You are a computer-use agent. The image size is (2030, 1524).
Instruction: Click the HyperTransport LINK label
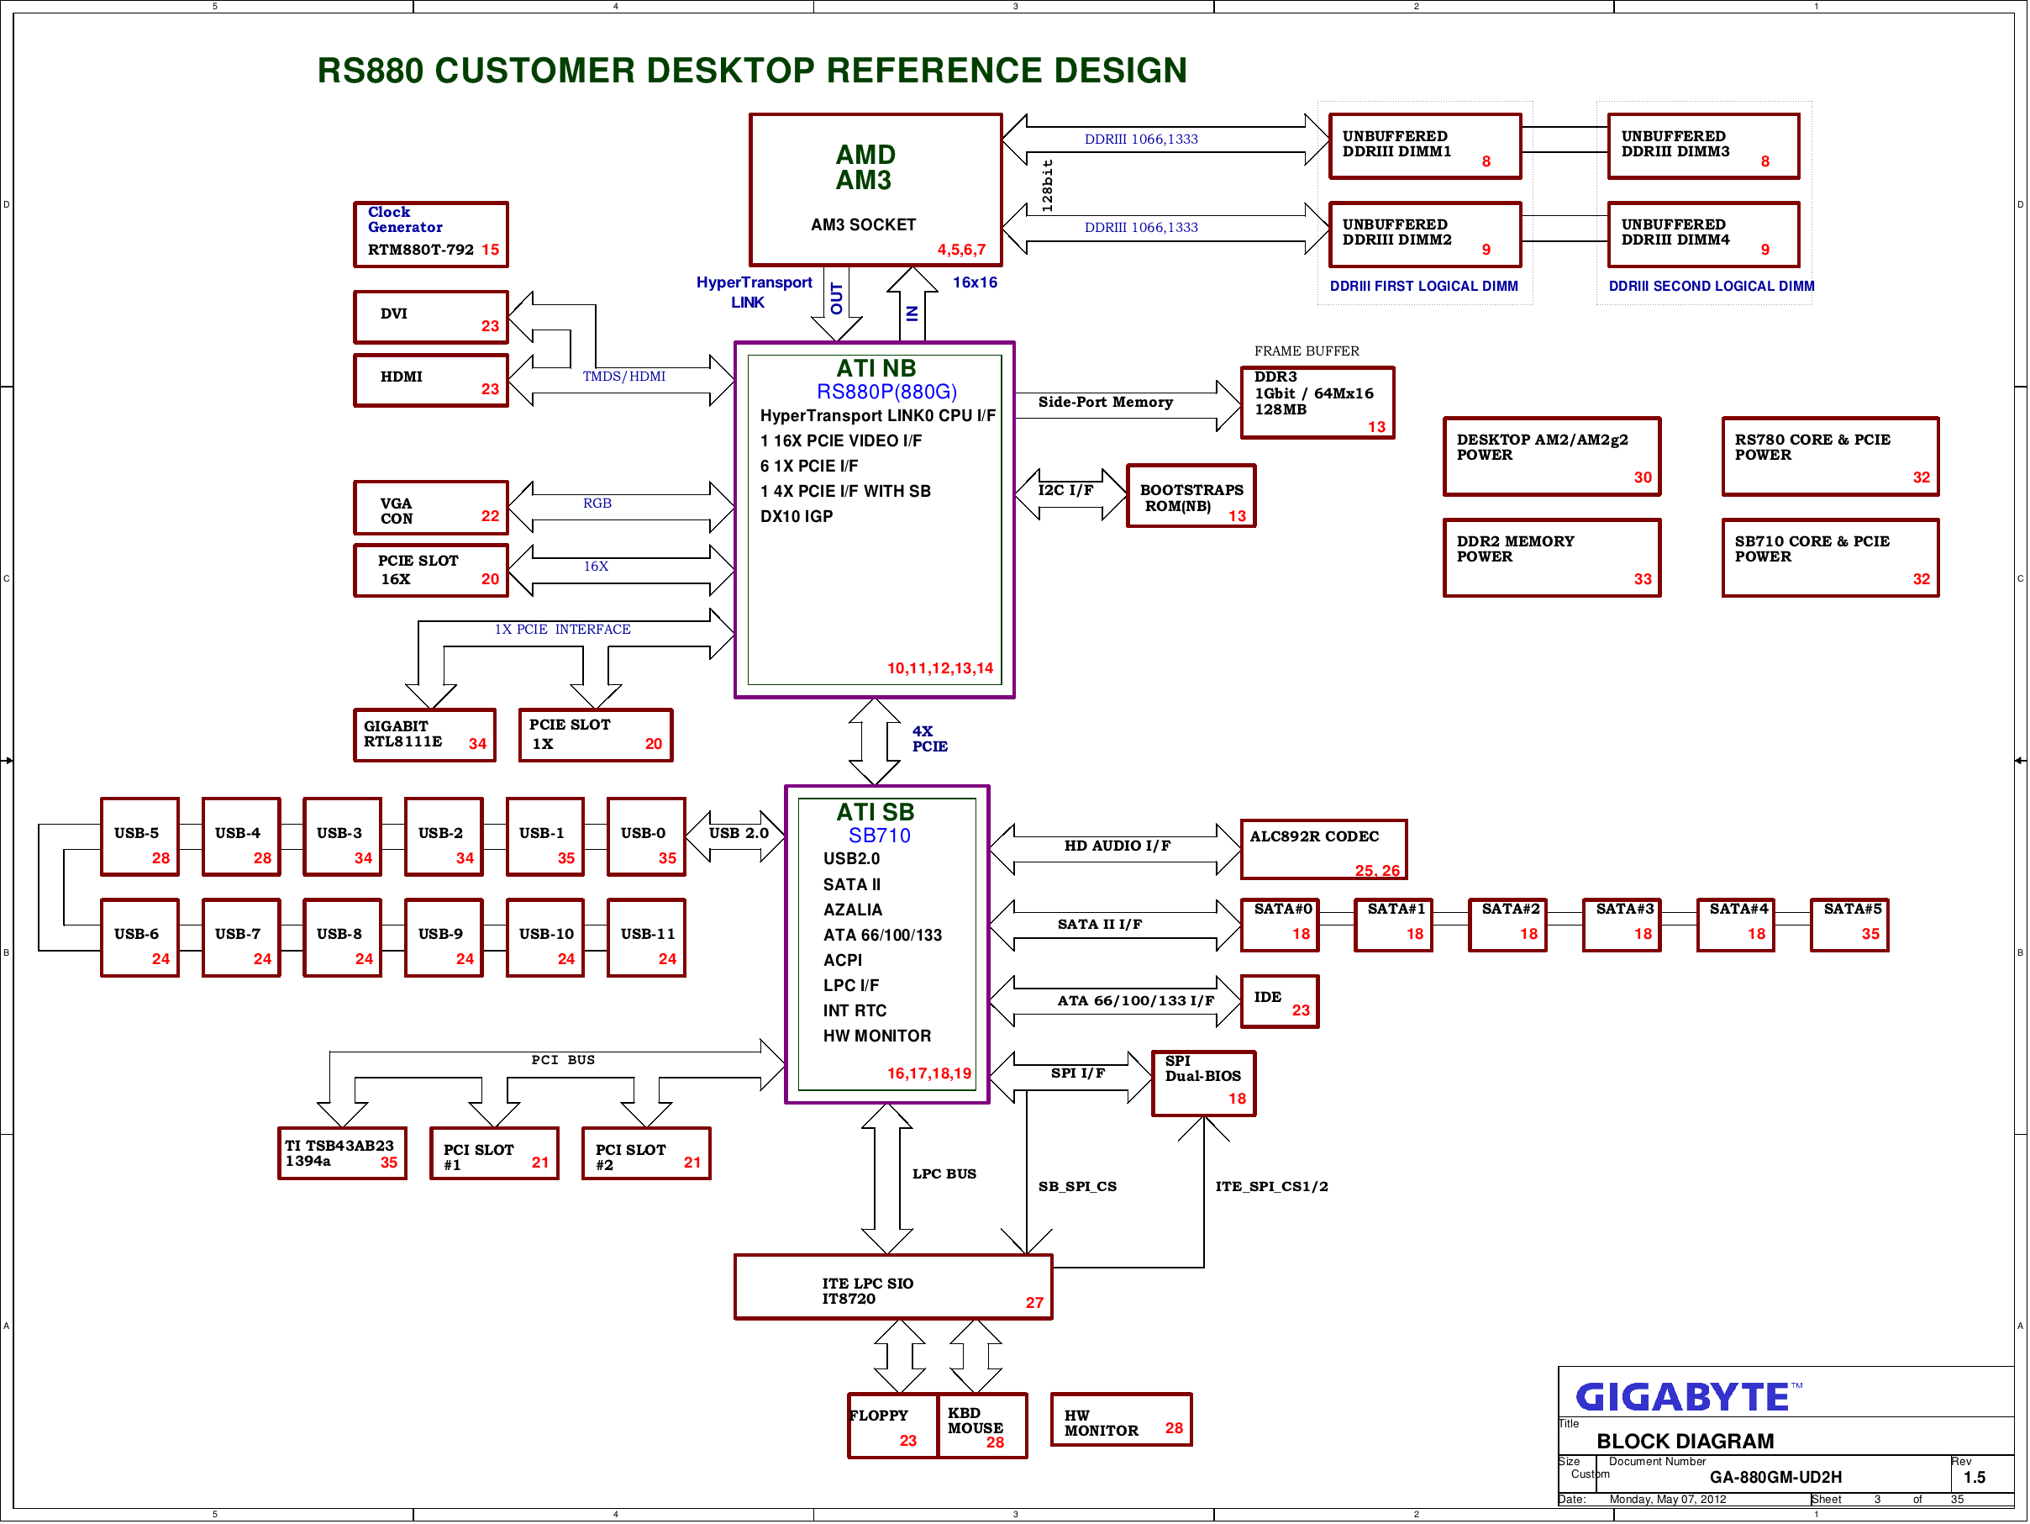(754, 293)
